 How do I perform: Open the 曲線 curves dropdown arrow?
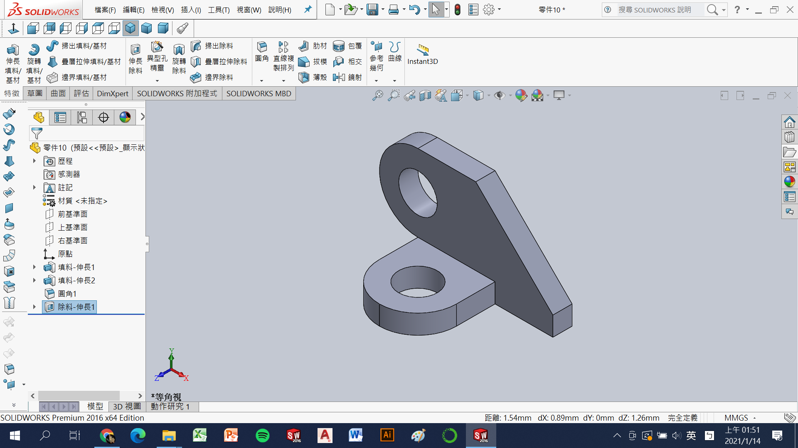(394, 80)
